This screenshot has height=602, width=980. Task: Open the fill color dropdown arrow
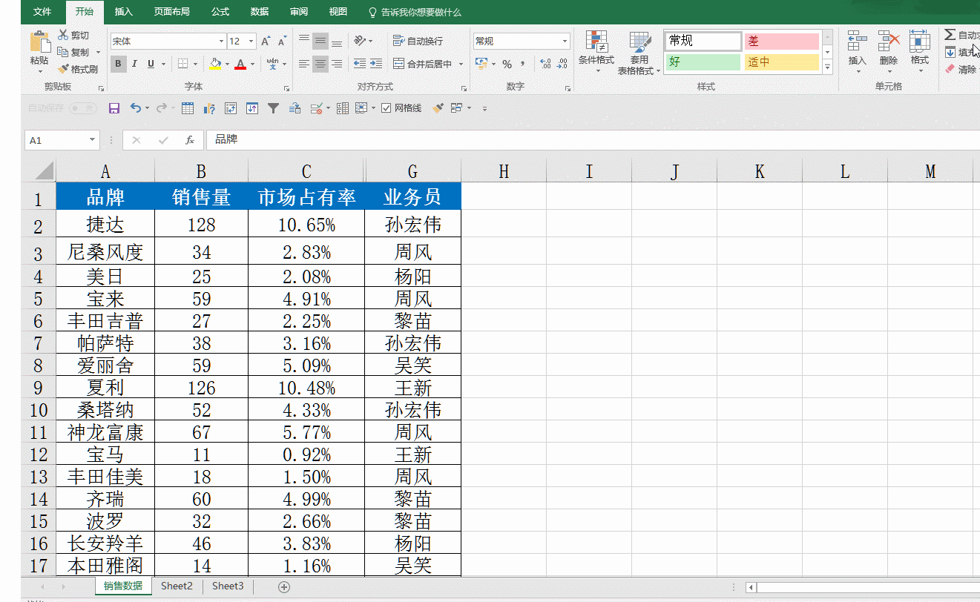(226, 64)
